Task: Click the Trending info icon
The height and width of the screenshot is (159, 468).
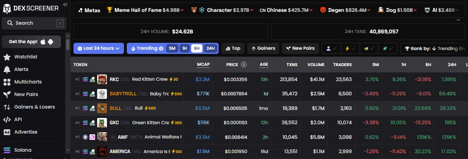Action: pos(161,49)
